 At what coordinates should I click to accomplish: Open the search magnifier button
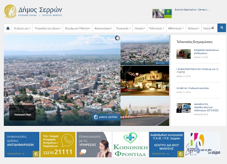coord(222,28)
